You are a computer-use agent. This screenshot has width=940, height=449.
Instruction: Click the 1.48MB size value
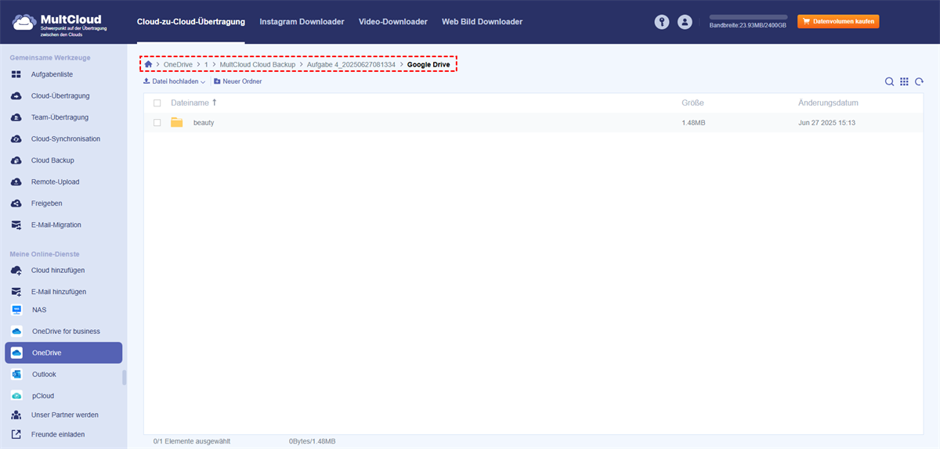(x=693, y=123)
